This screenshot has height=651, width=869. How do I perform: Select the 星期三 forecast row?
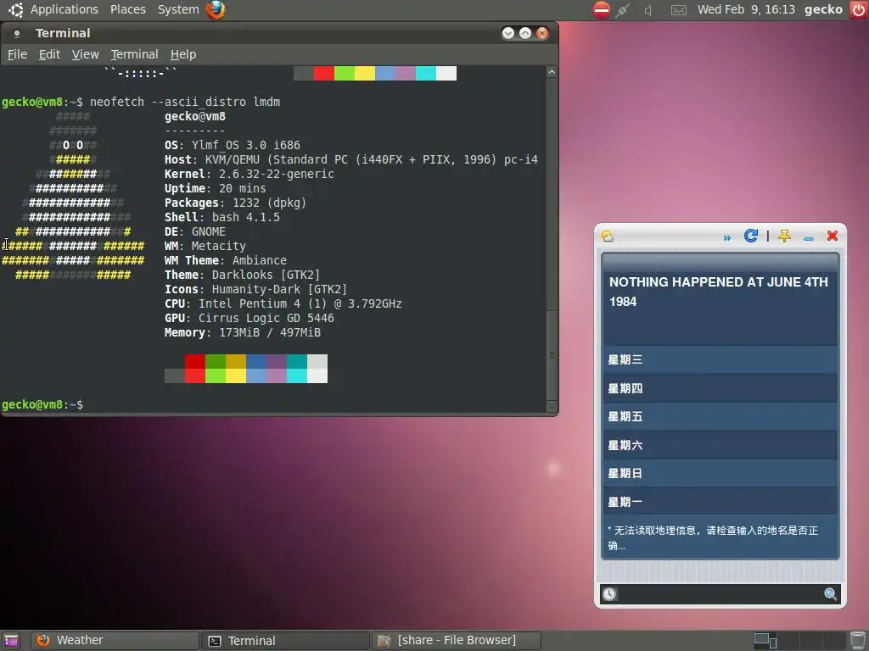(x=720, y=359)
